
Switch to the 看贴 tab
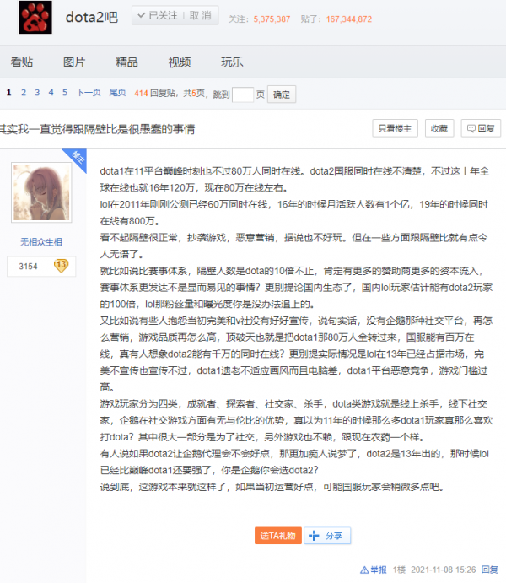coord(22,62)
